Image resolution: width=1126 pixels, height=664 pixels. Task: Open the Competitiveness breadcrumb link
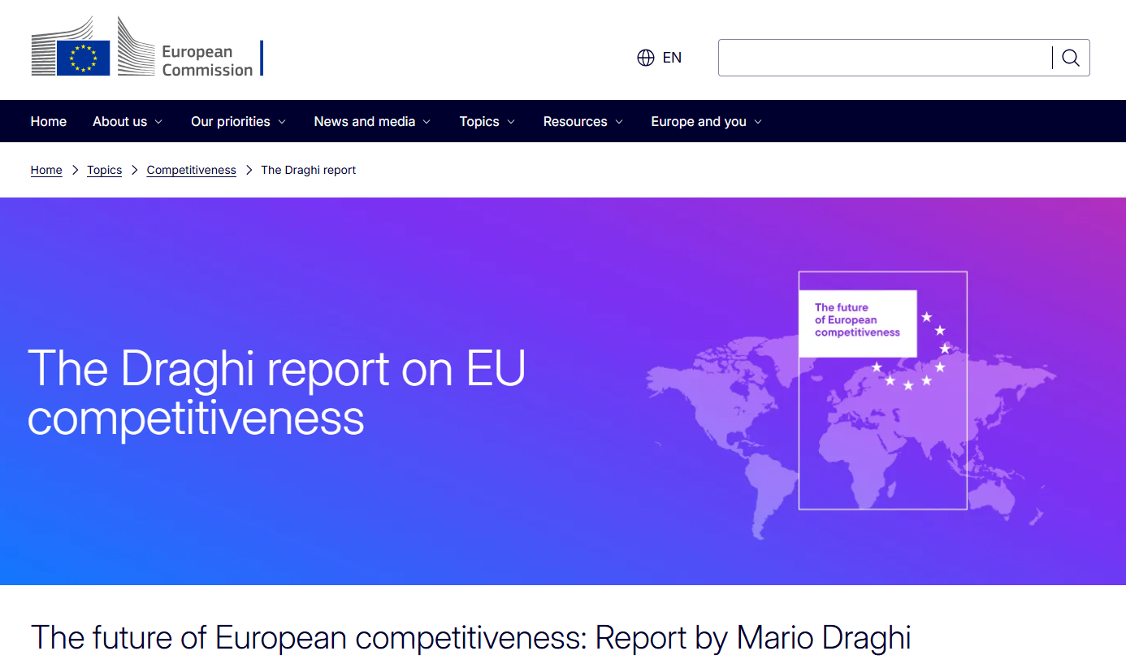coord(191,170)
